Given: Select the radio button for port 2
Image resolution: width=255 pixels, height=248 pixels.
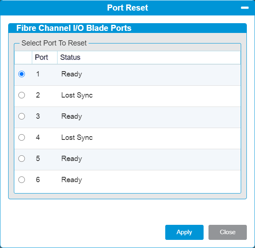Looking at the screenshot, I should tap(22, 95).
